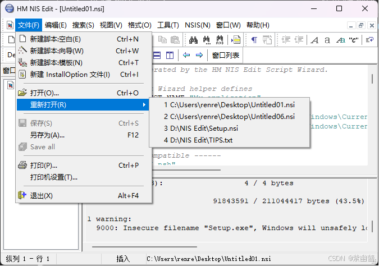This screenshot has height=266, width=379.
Task: Click the 纵列 1 - 行 1 status entry
Action: tap(28, 259)
